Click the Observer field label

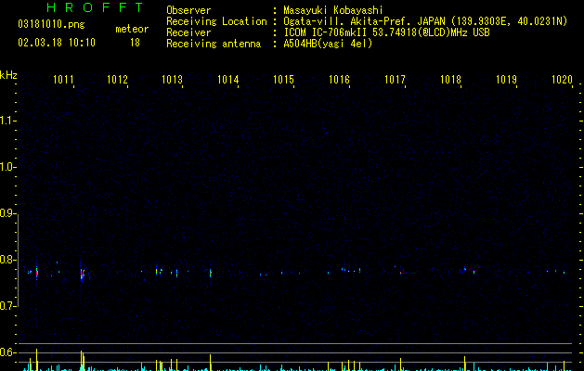pos(188,10)
